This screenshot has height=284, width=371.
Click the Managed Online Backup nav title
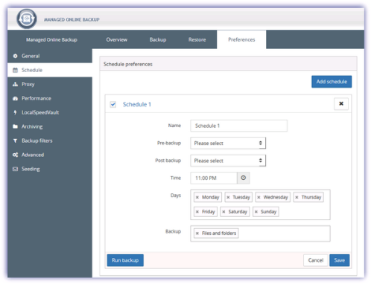[51, 39]
